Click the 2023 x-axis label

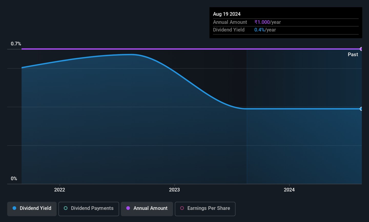[174, 190]
